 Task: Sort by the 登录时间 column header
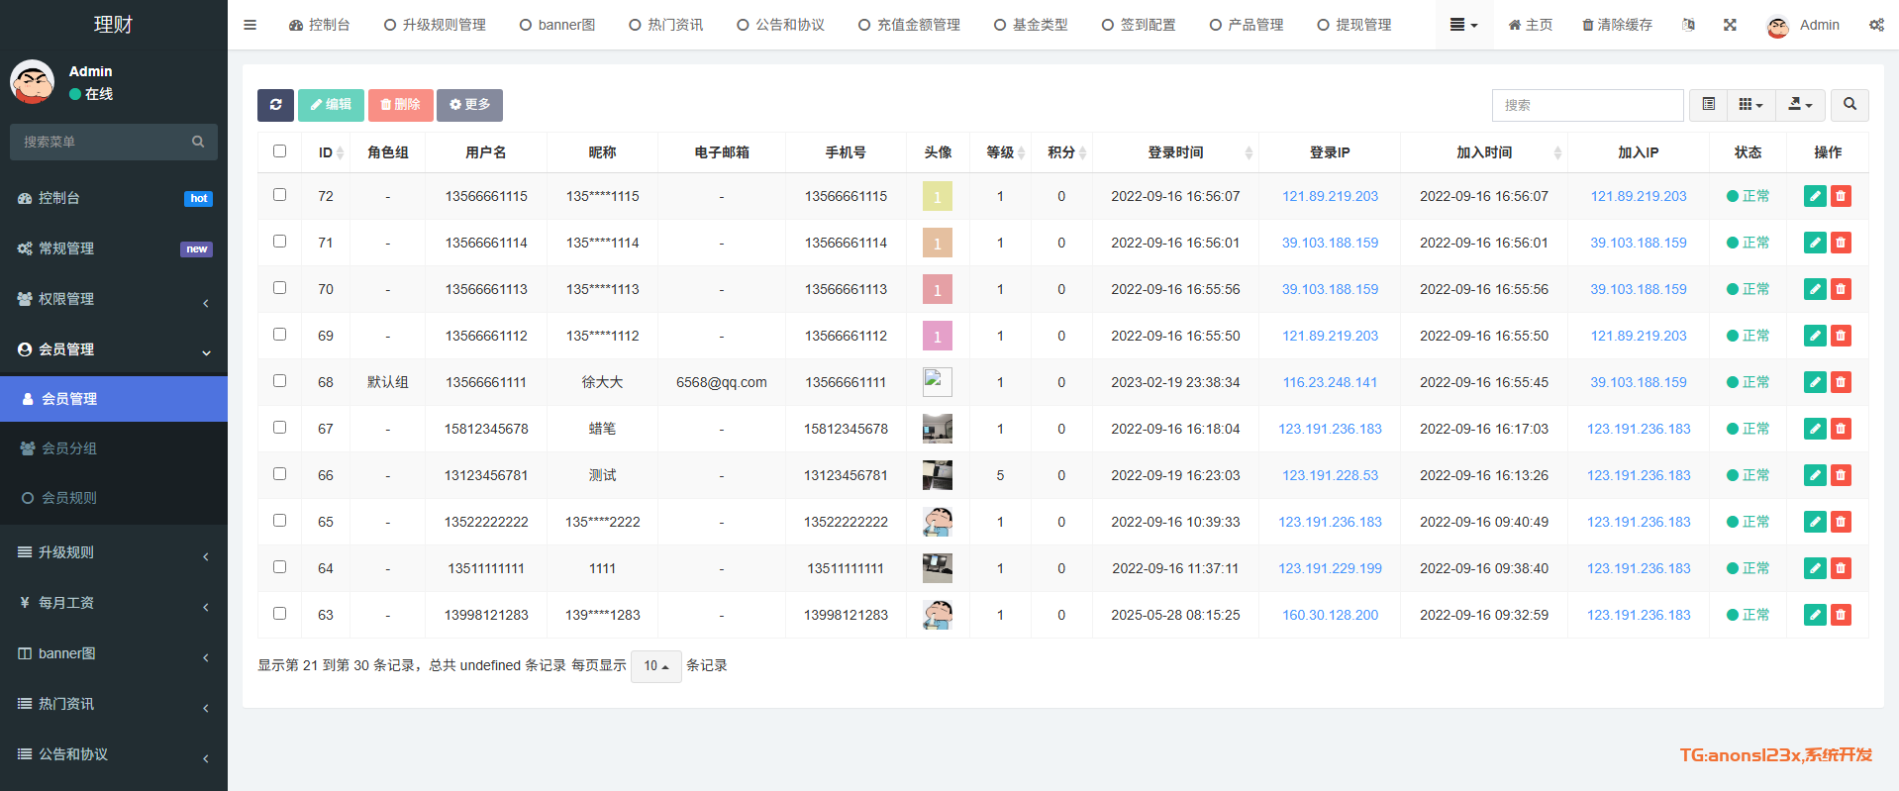coord(1175,152)
